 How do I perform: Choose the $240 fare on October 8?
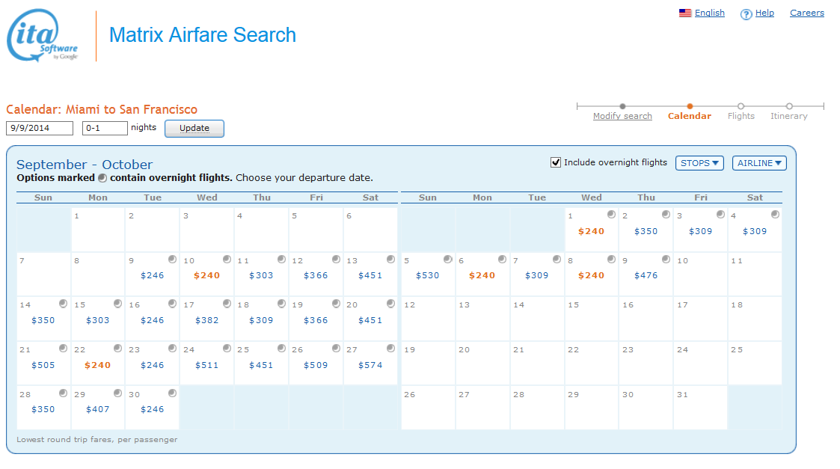[591, 275]
